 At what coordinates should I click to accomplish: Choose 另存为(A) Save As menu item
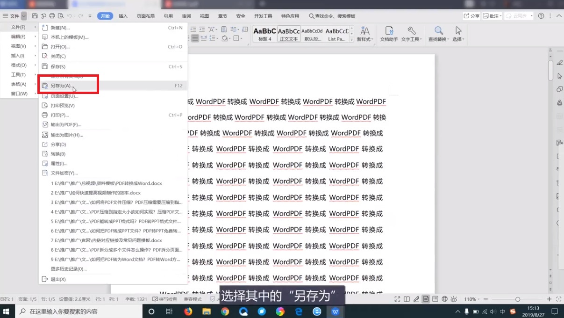click(x=113, y=86)
